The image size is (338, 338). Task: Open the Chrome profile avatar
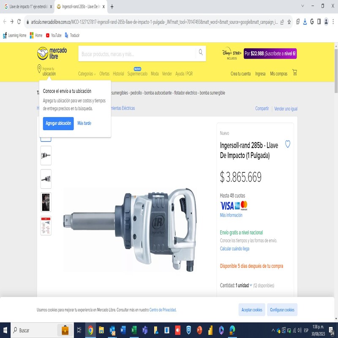pos(326,22)
